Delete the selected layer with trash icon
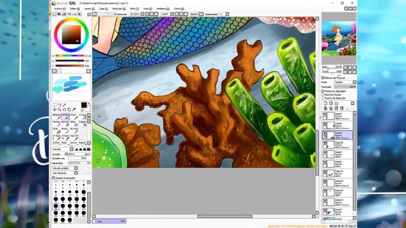The height and width of the screenshot is (228, 406). [x=342, y=108]
